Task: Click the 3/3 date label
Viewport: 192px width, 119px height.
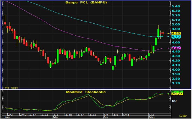Action: 56,115
